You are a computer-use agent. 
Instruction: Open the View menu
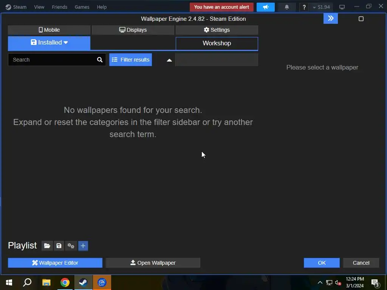point(39,7)
